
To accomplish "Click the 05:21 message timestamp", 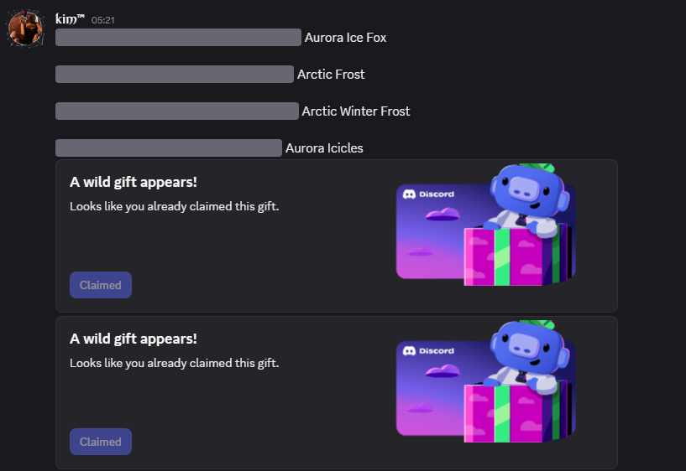I will [x=103, y=19].
